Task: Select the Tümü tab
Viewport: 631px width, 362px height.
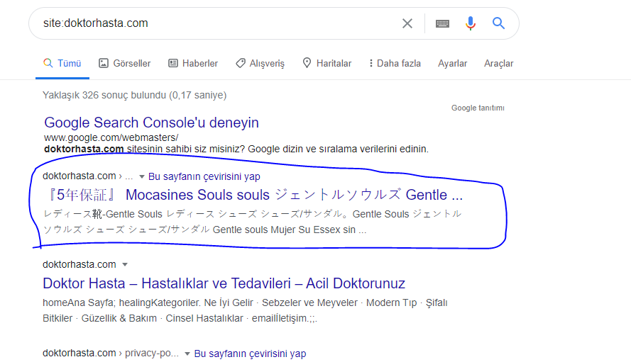Action: coord(62,63)
